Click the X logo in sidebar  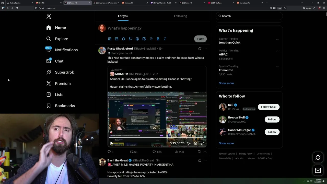49,16
